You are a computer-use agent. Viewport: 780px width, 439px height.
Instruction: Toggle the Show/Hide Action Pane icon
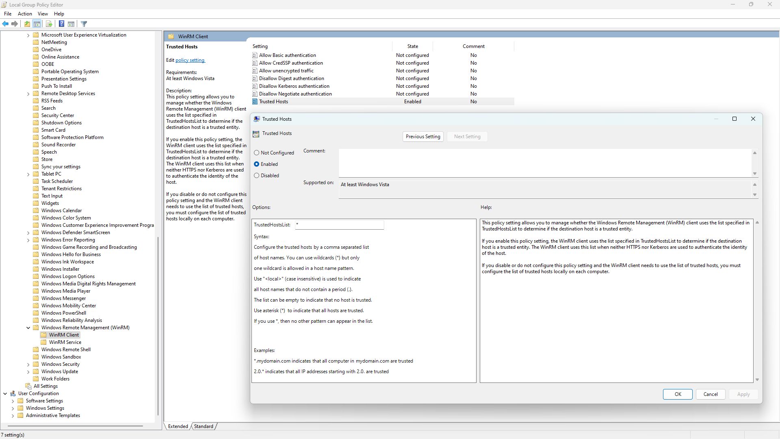(x=71, y=24)
